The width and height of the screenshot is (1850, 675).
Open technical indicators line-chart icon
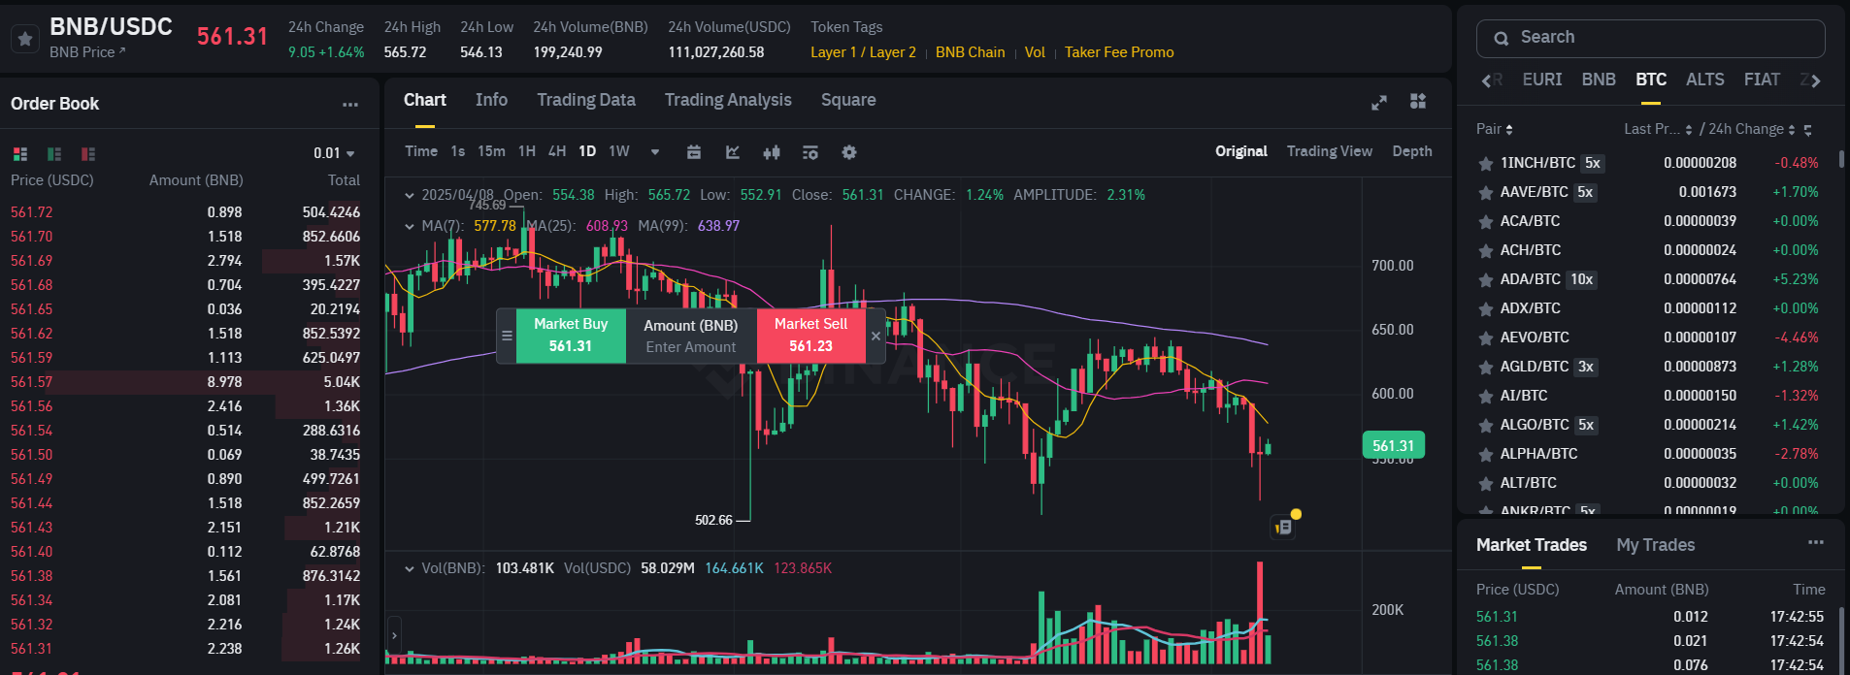[733, 152]
